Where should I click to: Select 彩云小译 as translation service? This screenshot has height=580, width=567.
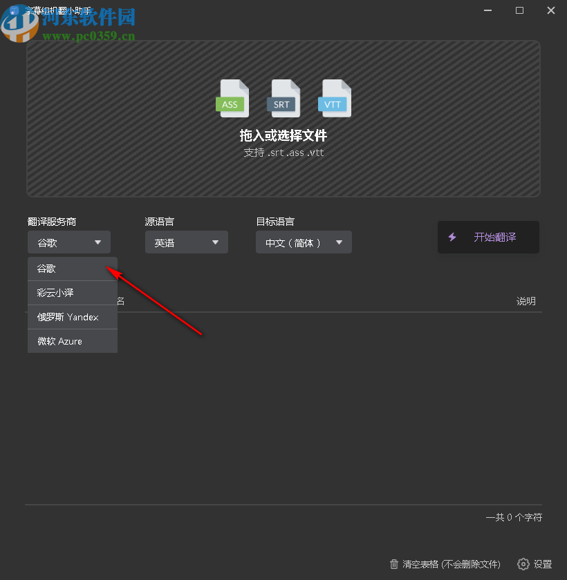[55, 292]
